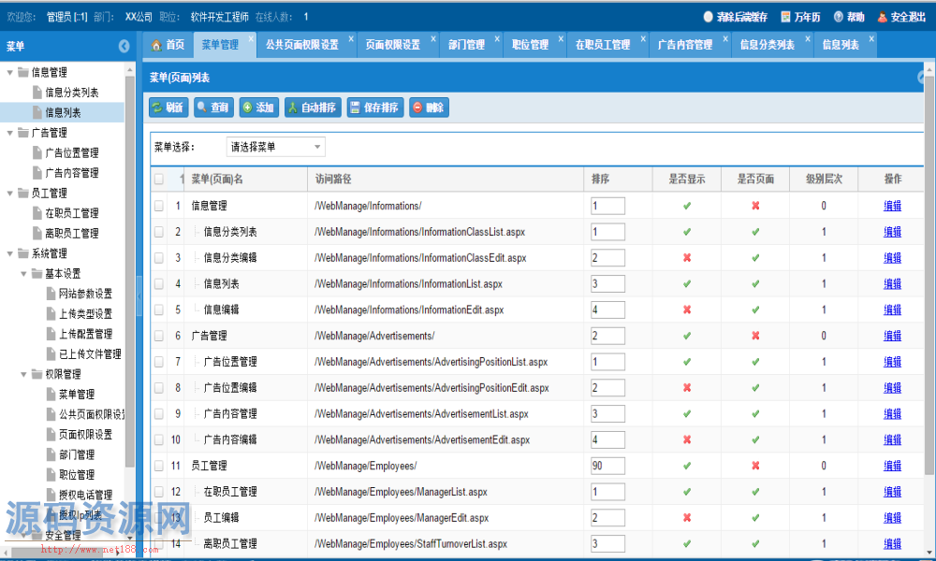Collapse the 系统管理 tree node
The height and width of the screenshot is (561, 936).
pos(9,253)
